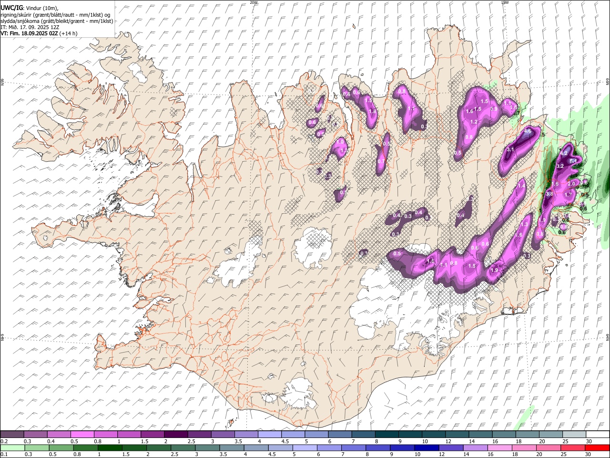The width and height of the screenshot is (610, 458).
Task: Pick the rain-scale swatch between 4 and 4.5
Action: click(257, 448)
